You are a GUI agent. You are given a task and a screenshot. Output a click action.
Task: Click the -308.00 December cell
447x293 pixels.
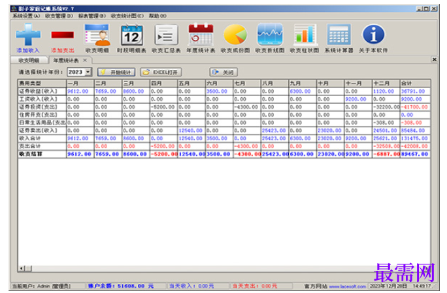[386, 123]
